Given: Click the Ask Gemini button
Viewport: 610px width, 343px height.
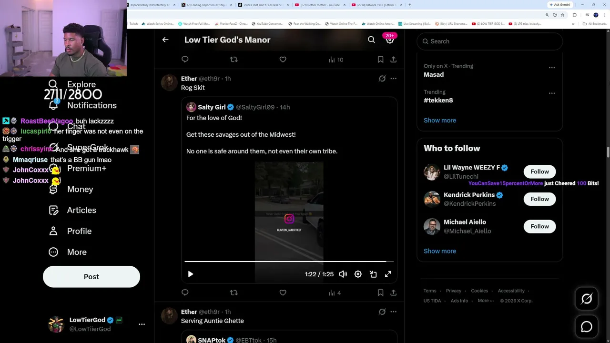Looking at the screenshot, I should (x=560, y=5).
